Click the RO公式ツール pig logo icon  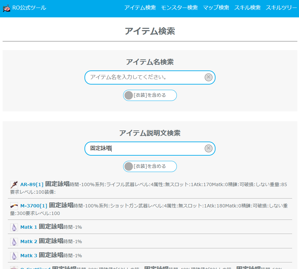click(x=7, y=8)
